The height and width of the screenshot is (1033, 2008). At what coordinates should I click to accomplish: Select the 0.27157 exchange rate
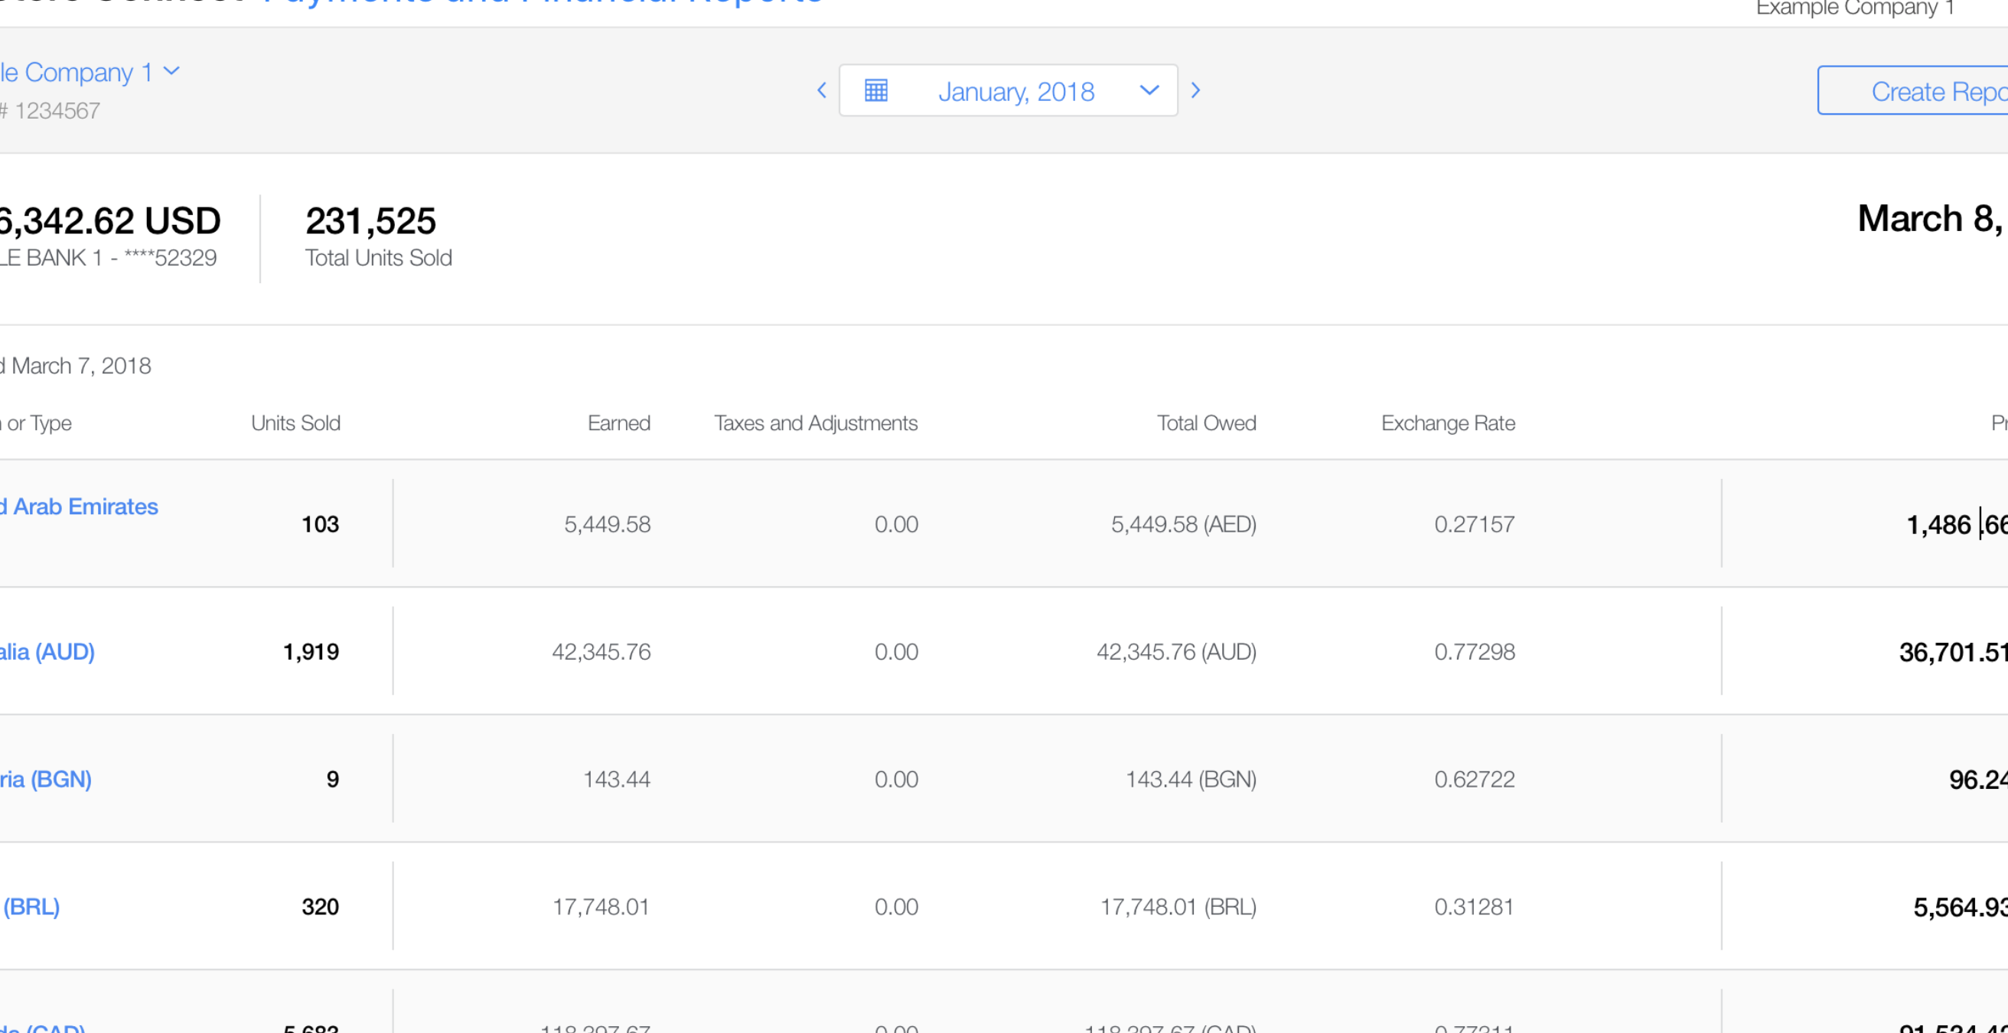point(1475,525)
